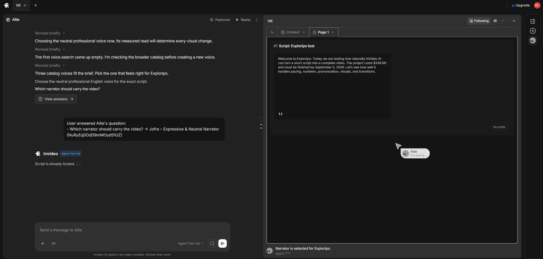The height and width of the screenshot is (259, 543).
Task: Open the chat header more options menu
Action: click(257, 20)
